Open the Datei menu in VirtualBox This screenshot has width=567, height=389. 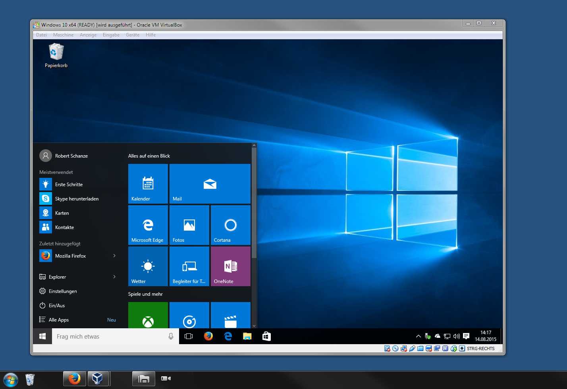pyautogui.click(x=41, y=35)
